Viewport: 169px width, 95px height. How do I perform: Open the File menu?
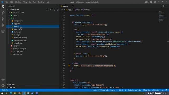point(7,2)
